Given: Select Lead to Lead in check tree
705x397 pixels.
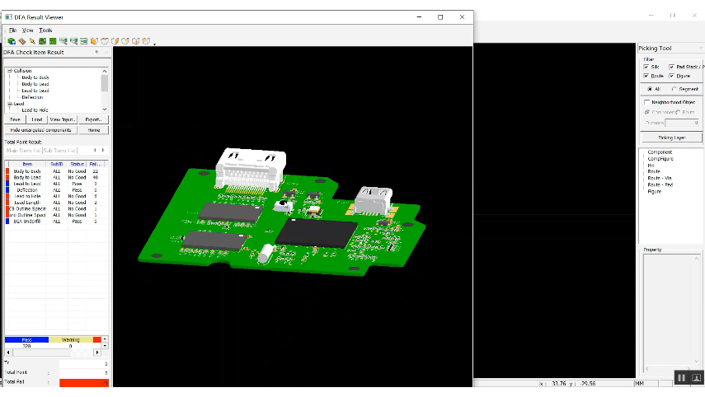Looking at the screenshot, I should tap(35, 91).
